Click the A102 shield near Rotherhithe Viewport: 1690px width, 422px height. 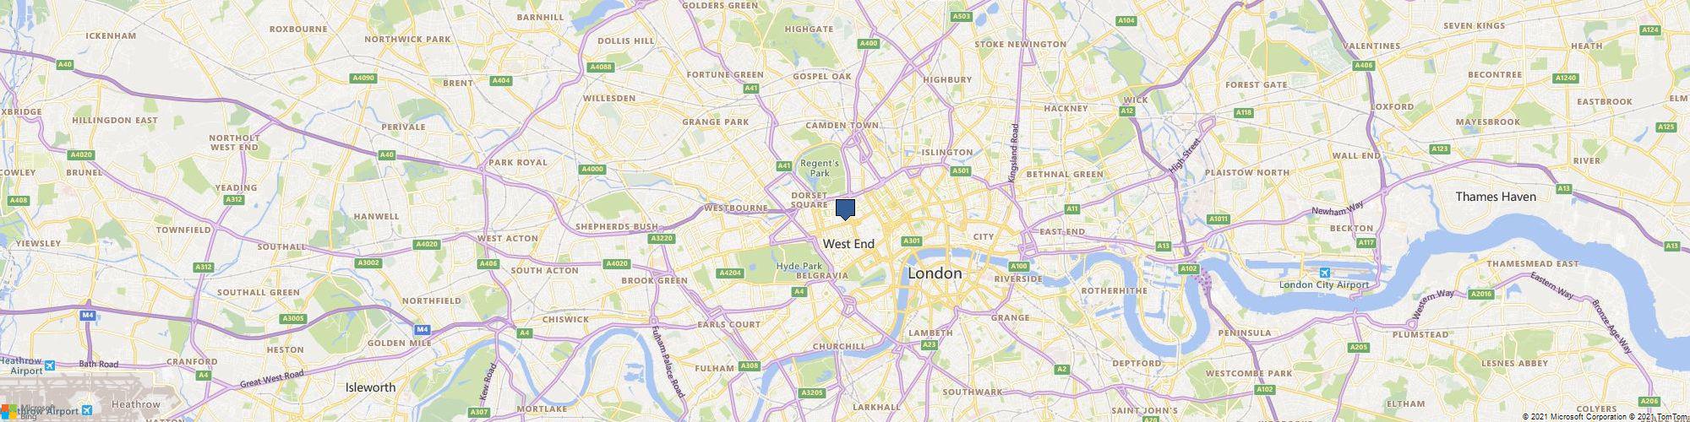(1188, 268)
